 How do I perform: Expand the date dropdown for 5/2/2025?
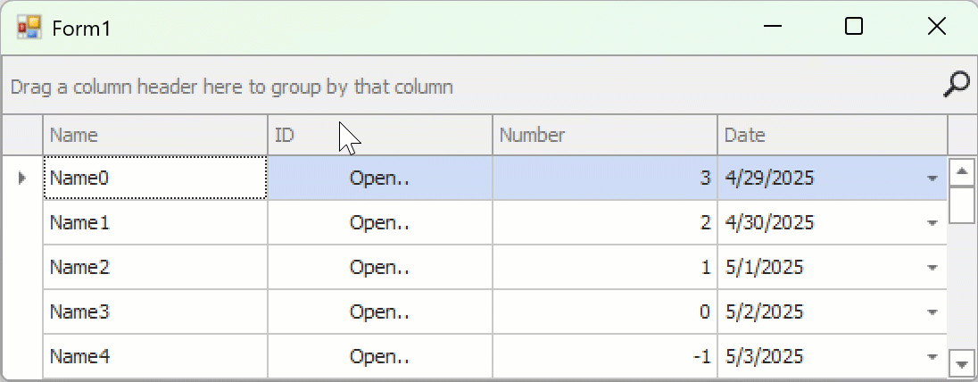click(932, 312)
